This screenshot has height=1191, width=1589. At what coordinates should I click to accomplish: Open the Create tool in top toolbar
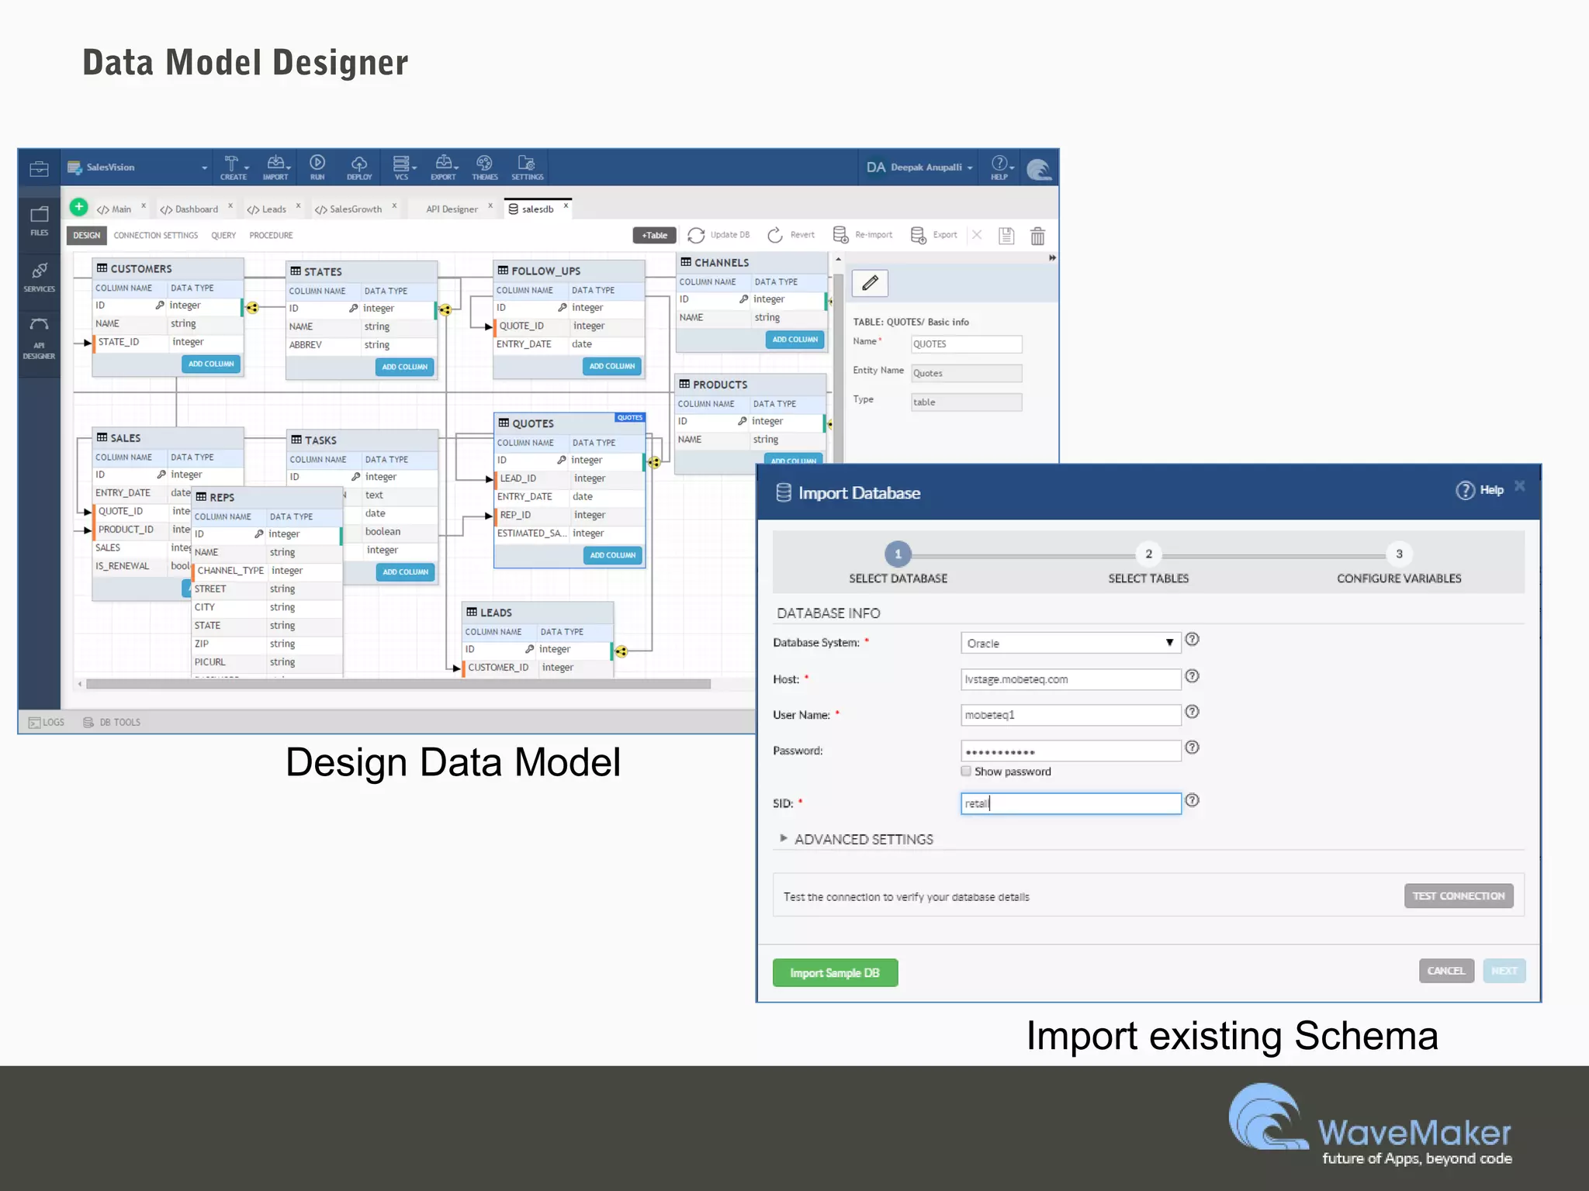(233, 167)
